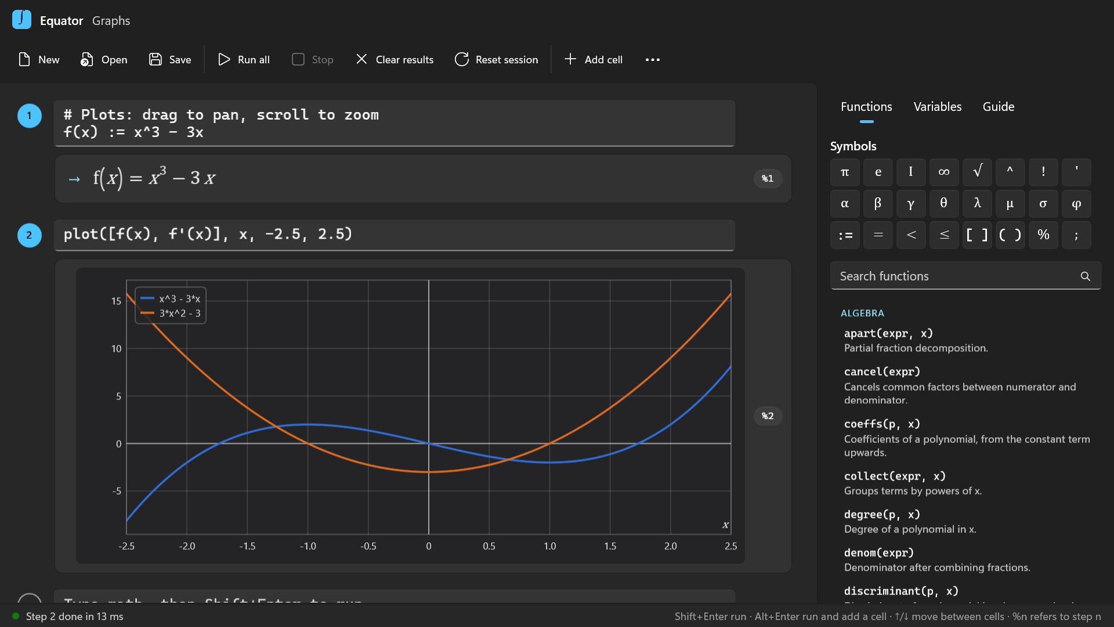
Task: Click the plot command input in cell 2
Action: pyautogui.click(x=395, y=235)
